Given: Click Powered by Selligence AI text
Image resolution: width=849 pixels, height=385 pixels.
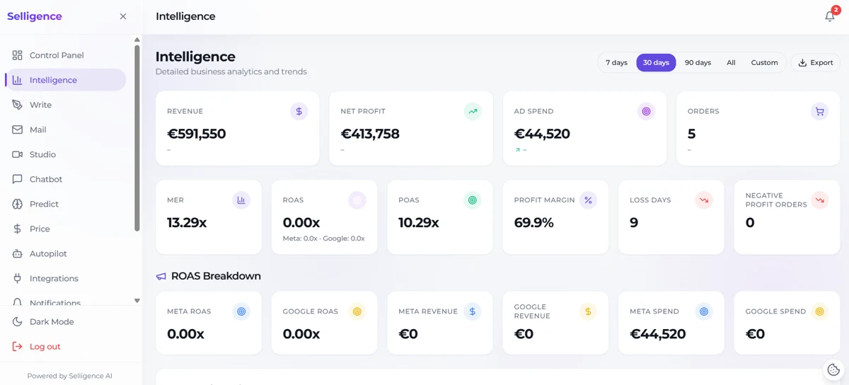Looking at the screenshot, I should (69, 376).
